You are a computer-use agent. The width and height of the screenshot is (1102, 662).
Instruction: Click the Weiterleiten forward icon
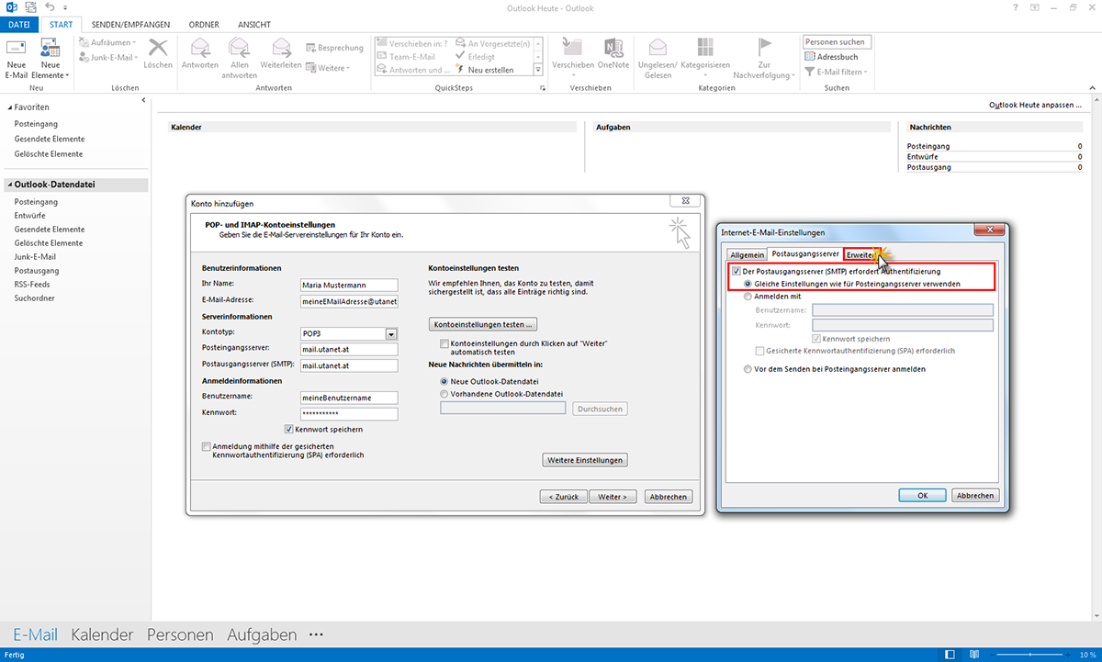(281, 53)
